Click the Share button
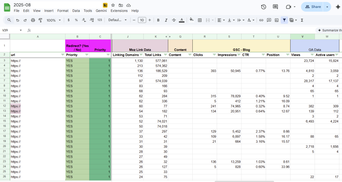This screenshot has width=342, height=182. coord(312,7)
